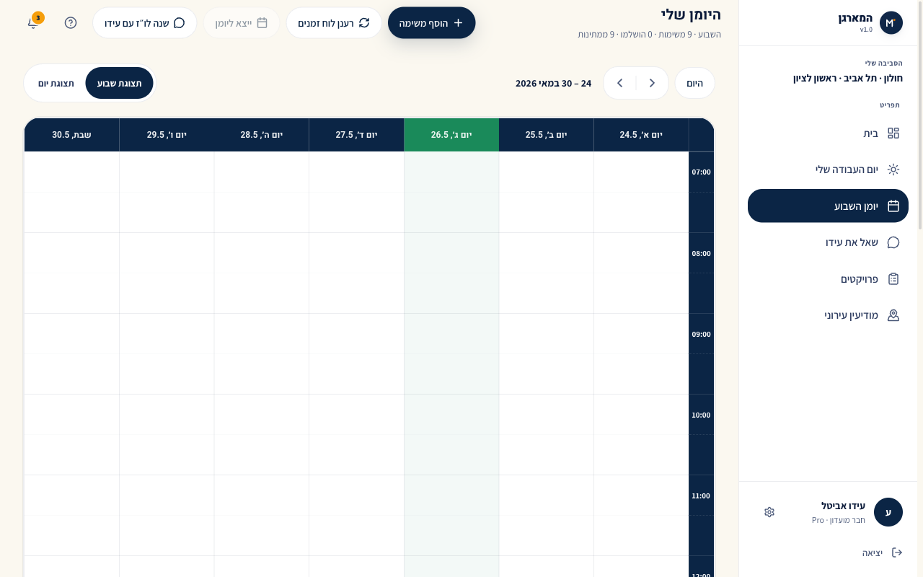This screenshot has width=923, height=577.
Task: Click the בית grid icon in sidebar
Action: click(x=893, y=133)
